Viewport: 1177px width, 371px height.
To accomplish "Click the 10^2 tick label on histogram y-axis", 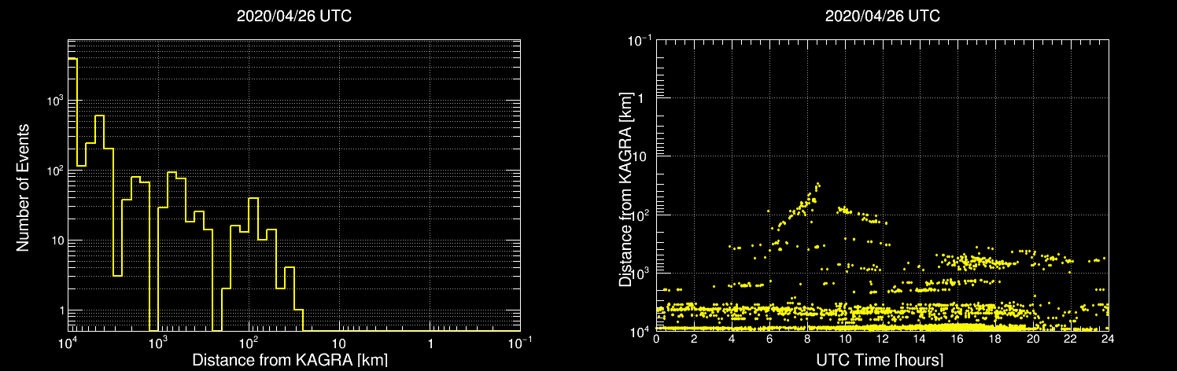I will point(53,170).
